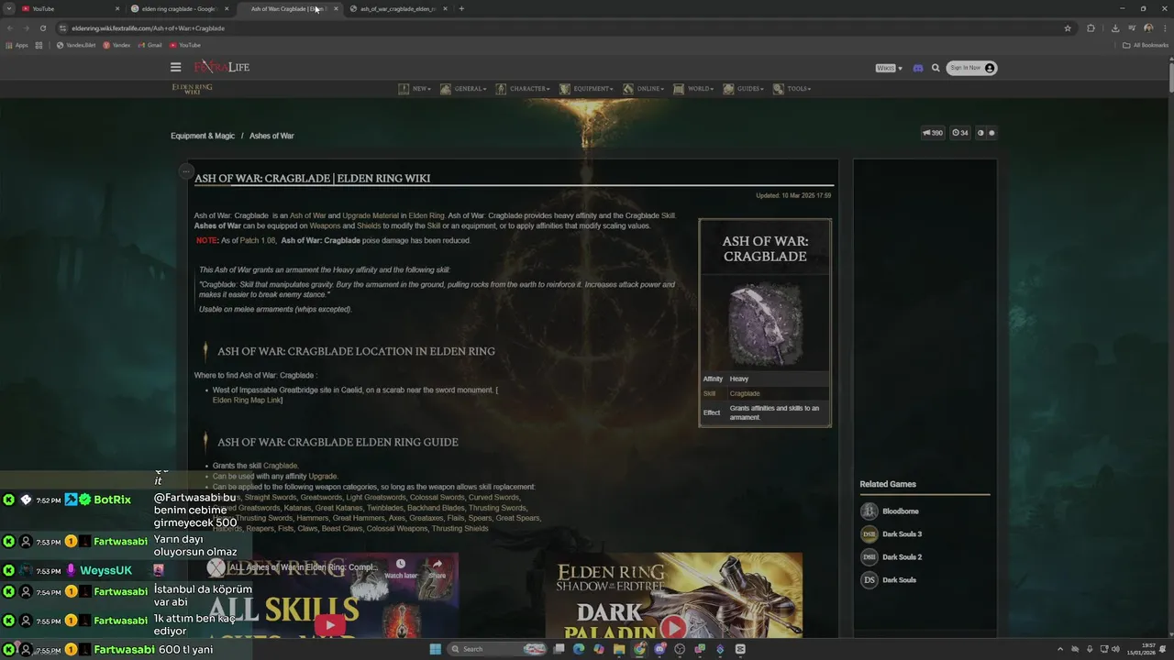
Task: Click the Windows taskbar search box
Action: click(x=497, y=649)
